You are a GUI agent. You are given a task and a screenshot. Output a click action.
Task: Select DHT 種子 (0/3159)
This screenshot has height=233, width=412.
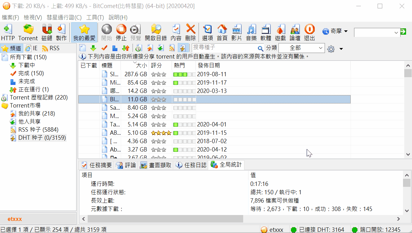(42, 138)
